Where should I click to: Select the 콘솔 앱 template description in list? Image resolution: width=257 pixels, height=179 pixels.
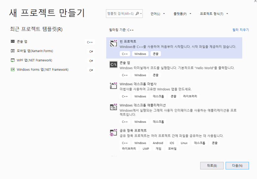point(177,68)
